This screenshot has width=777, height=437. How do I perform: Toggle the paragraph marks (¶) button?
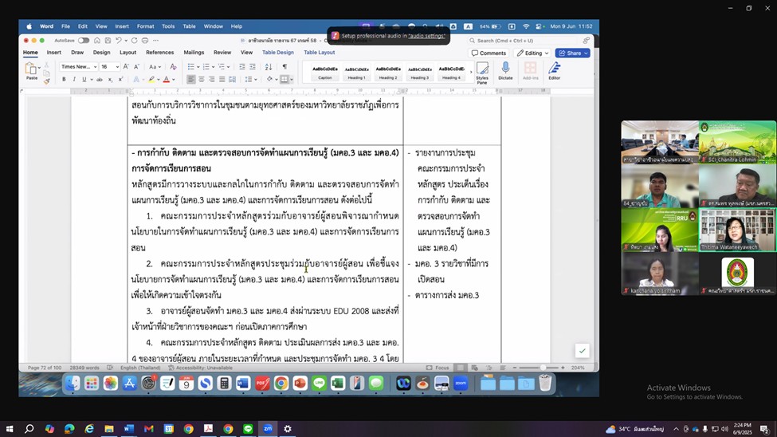coord(285,67)
